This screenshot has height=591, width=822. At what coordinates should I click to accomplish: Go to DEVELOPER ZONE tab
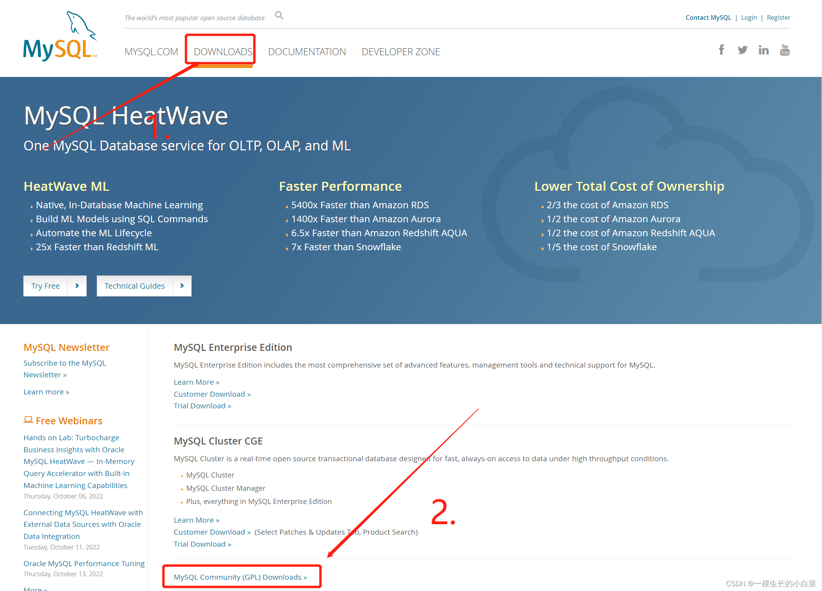(401, 52)
